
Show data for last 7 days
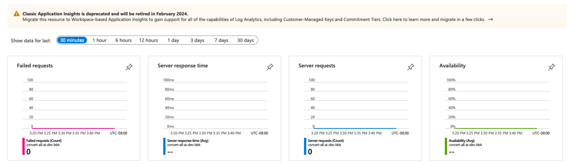[221, 40]
